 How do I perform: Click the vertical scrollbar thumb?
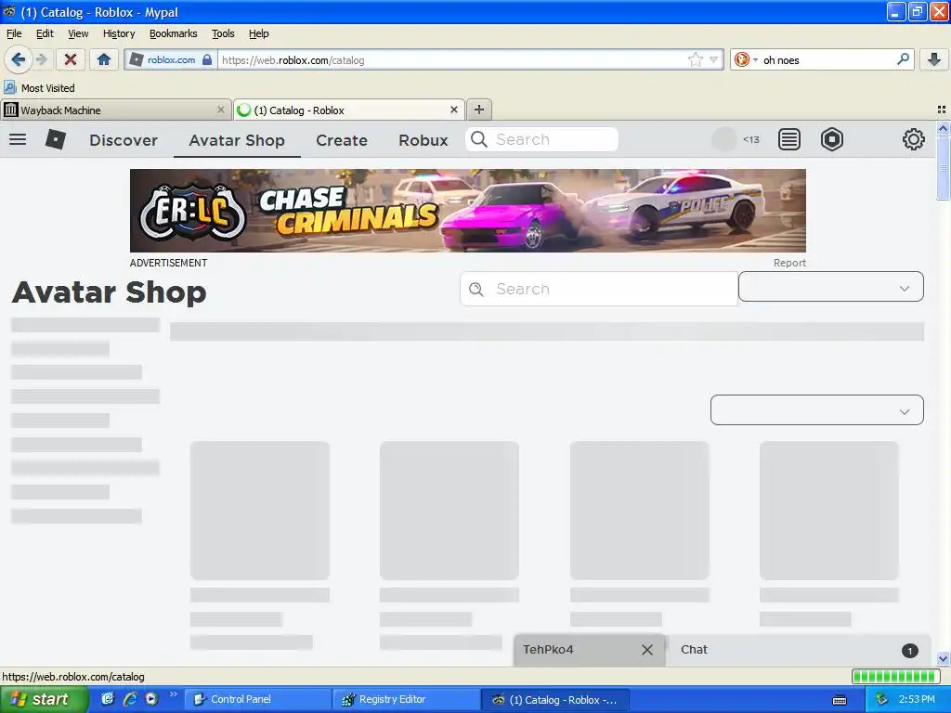[x=943, y=167]
